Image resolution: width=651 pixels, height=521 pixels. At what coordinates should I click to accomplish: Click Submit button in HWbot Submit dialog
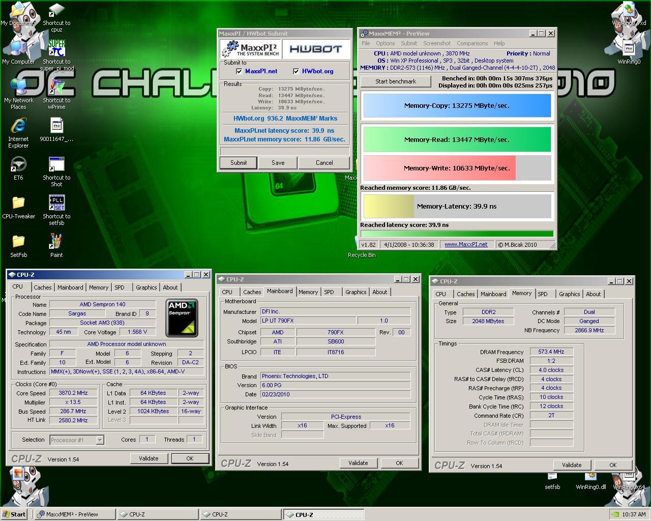tap(239, 163)
